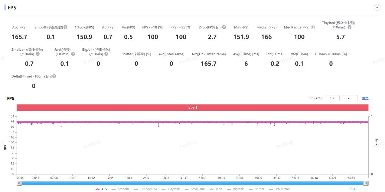
Task: Click TinyJank help question mark icon
Action: 349,27
